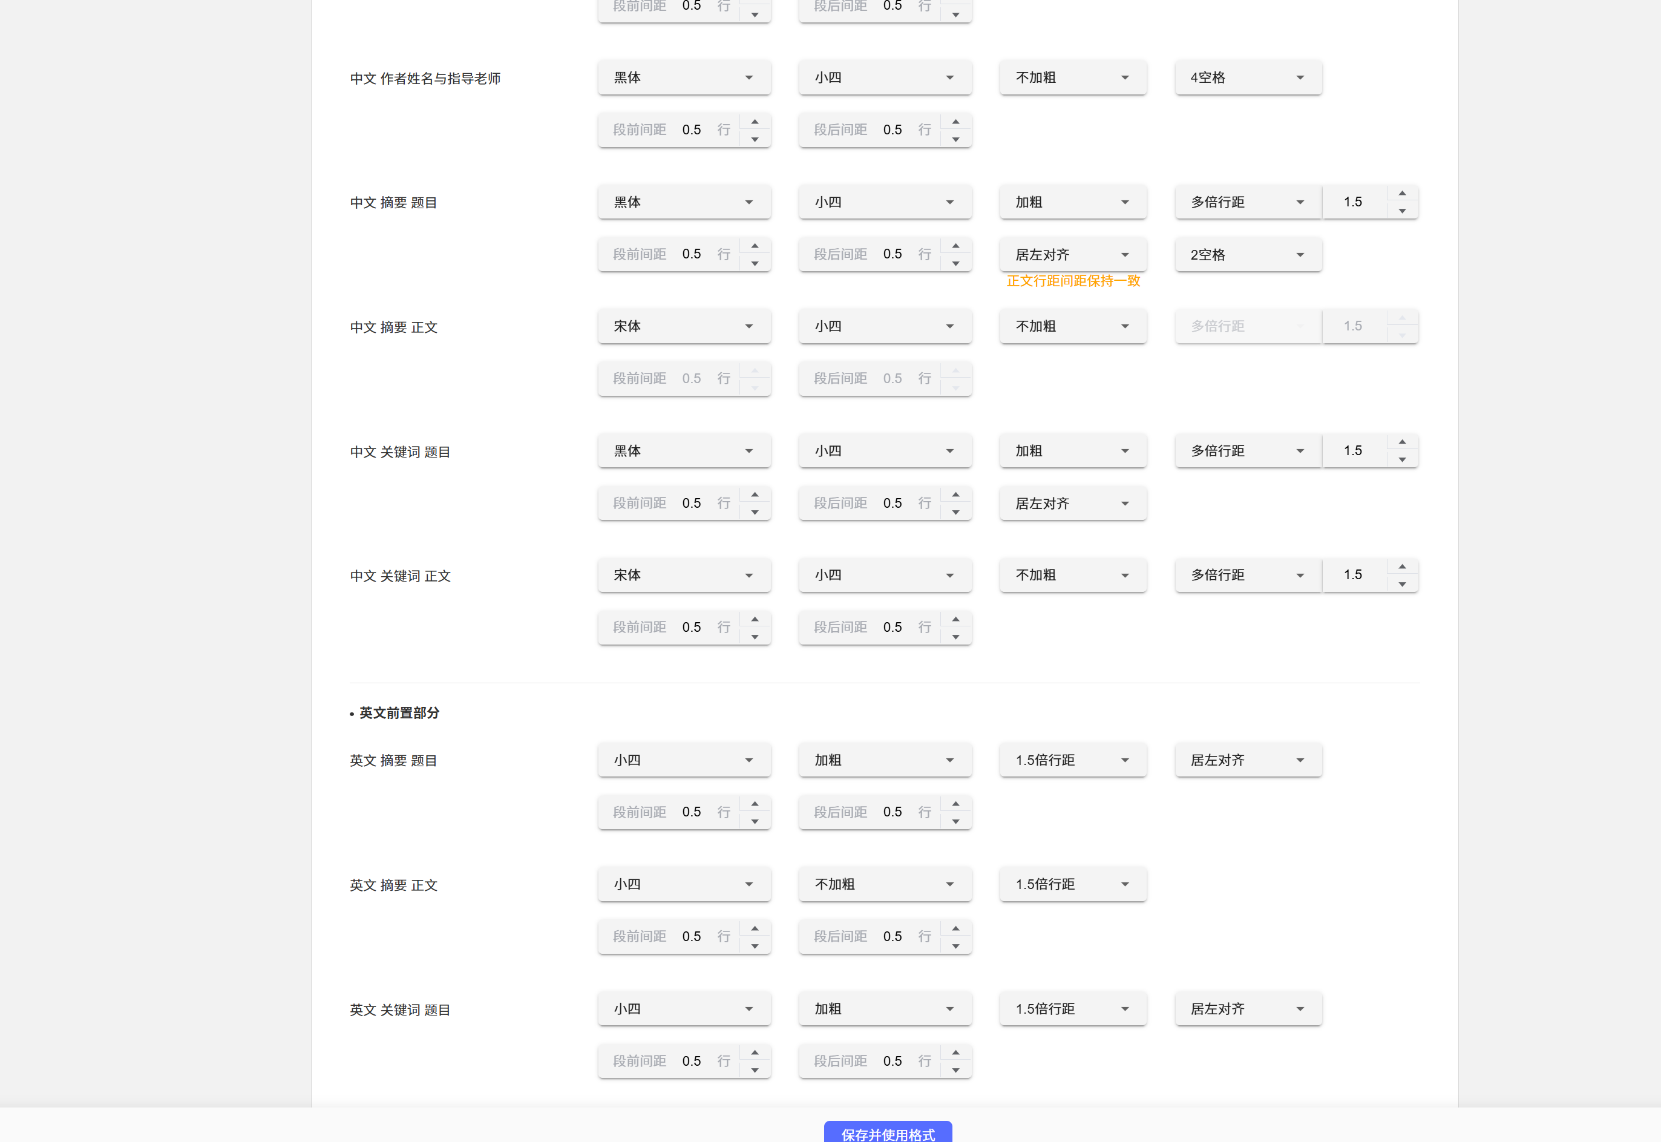Image resolution: width=1661 pixels, height=1142 pixels.
Task: Open 2空格 indent dropdown for 中文 摘要 题目
Action: coord(1248,255)
